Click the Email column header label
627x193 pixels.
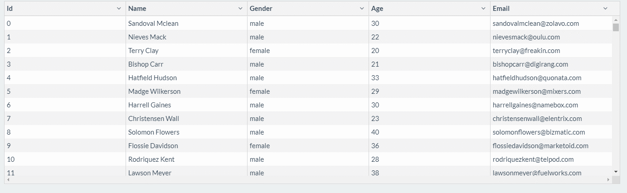501,9
